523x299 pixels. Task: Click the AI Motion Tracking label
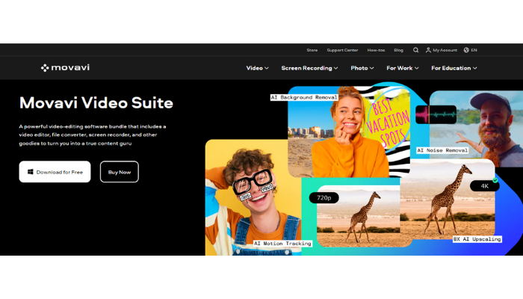(x=283, y=244)
